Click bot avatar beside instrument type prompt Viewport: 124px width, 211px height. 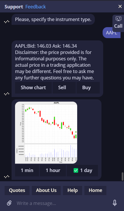7,22
